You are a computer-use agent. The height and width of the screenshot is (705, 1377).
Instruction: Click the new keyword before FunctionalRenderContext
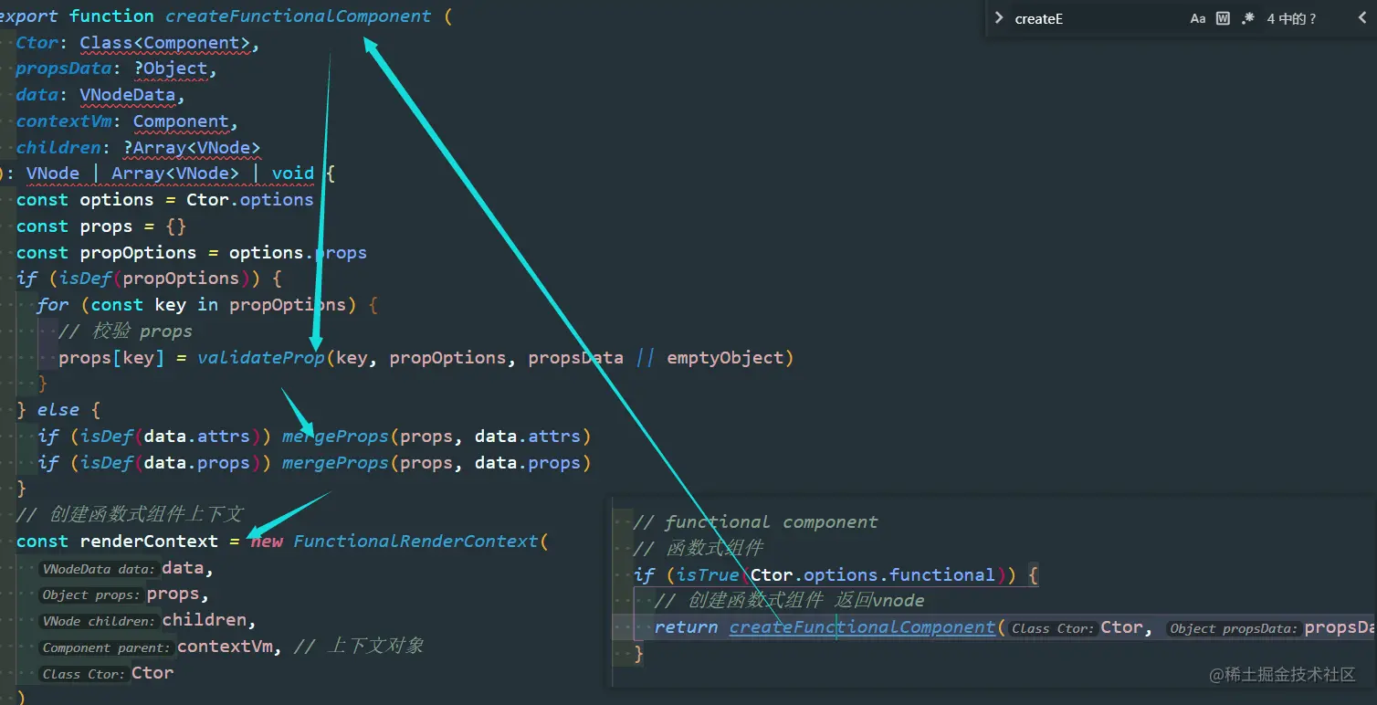(267, 541)
